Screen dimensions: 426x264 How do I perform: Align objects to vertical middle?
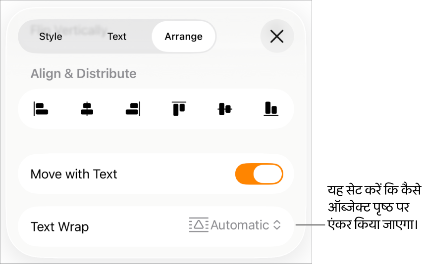click(225, 109)
